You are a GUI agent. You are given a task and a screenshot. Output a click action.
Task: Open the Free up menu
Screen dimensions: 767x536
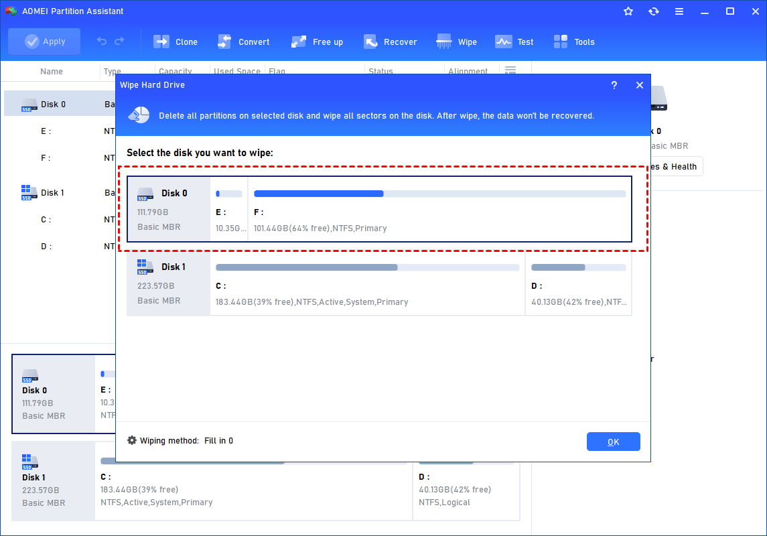pyautogui.click(x=317, y=42)
